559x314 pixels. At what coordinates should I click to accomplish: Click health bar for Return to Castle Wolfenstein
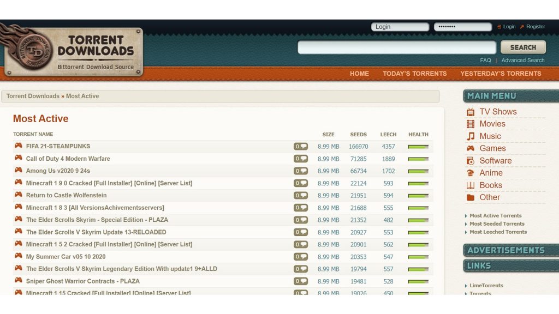(418, 196)
